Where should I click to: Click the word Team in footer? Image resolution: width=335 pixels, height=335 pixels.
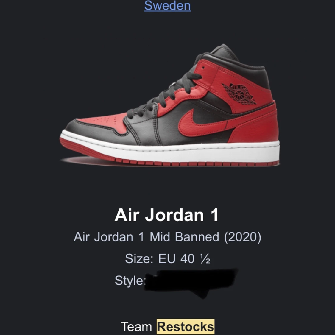pyautogui.click(x=136, y=327)
